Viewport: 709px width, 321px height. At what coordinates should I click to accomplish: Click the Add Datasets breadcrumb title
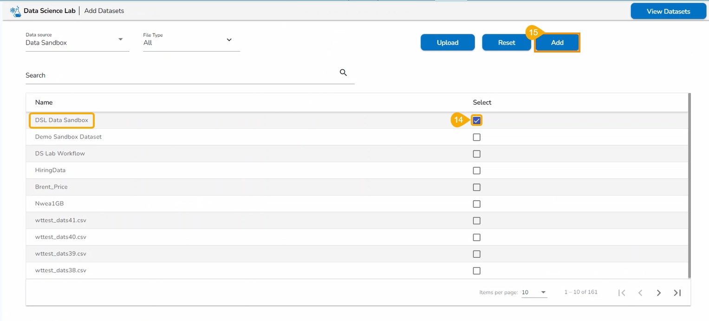pos(104,11)
